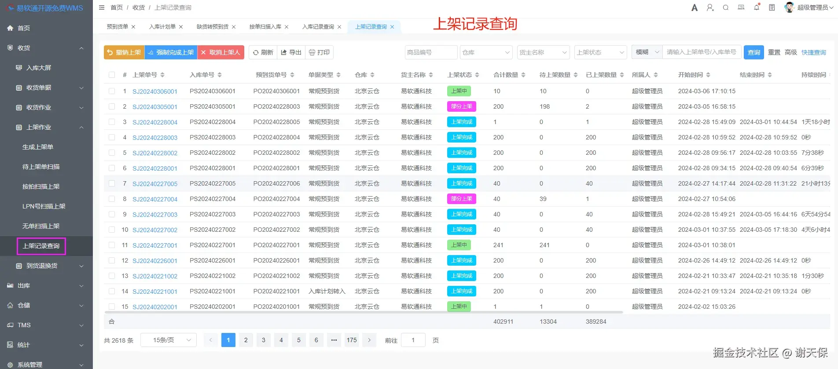The width and height of the screenshot is (838, 369).
Task: Check the row for SJ20240305001
Action: [112, 106]
